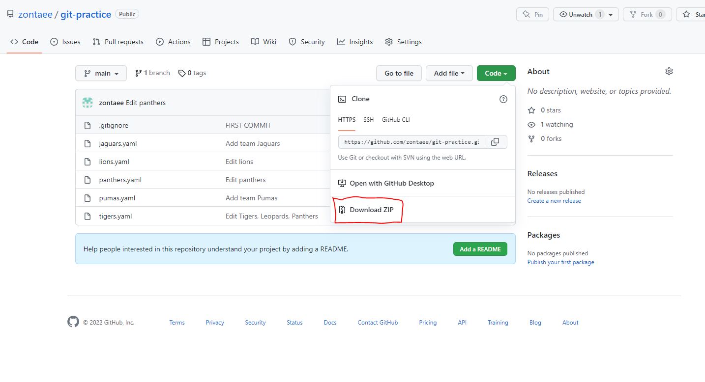Open the Add team Pumas commit
The height and width of the screenshot is (382, 705).
(x=251, y=198)
